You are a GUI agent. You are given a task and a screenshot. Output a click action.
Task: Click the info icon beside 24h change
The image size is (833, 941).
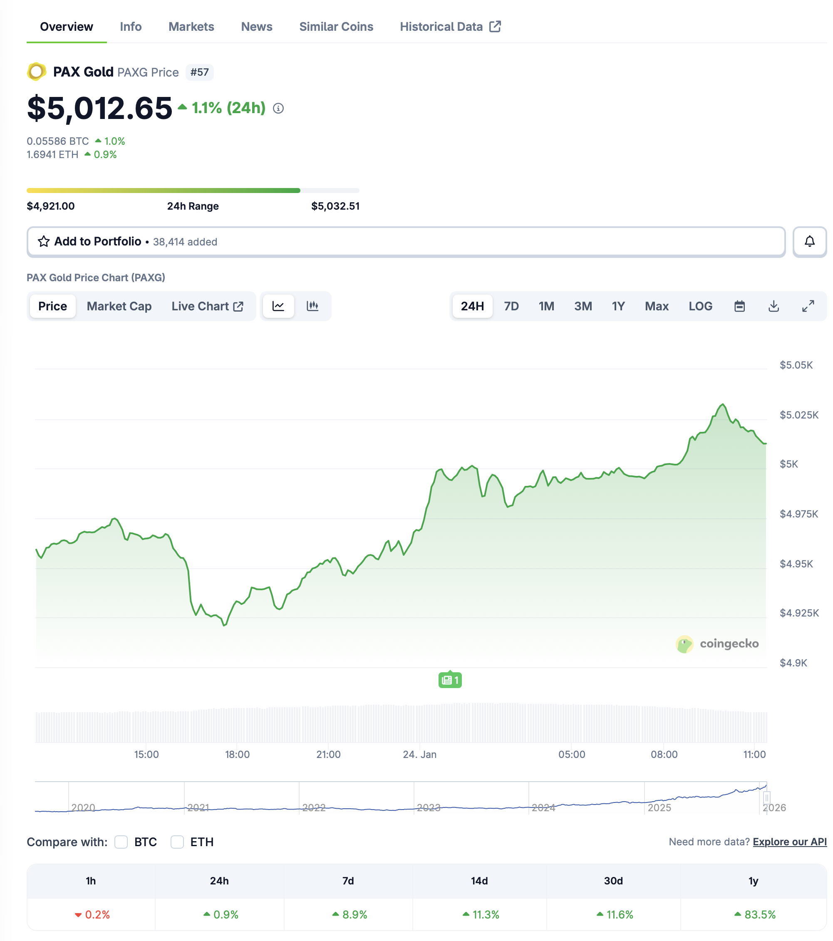click(278, 108)
